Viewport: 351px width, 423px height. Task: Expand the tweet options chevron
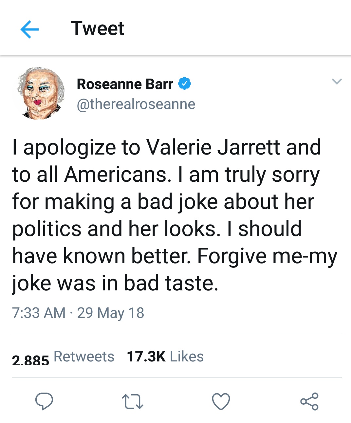pyautogui.click(x=337, y=81)
